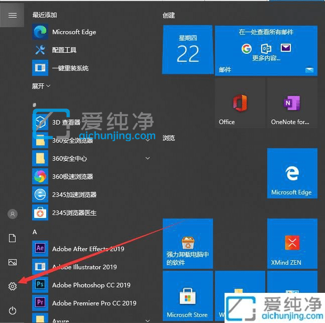Click the 创建 tile group header
325x323 pixels.
[x=169, y=16]
